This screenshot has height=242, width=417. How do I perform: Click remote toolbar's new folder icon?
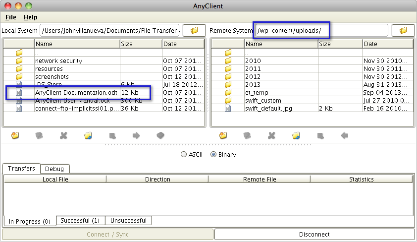(223, 135)
